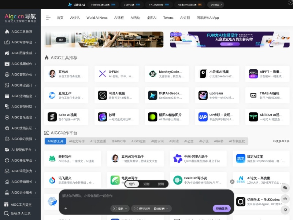This screenshot has width=293, height=220.
Task: Open the 豆包 office banner image
Action: pyautogui.click(x=104, y=40)
